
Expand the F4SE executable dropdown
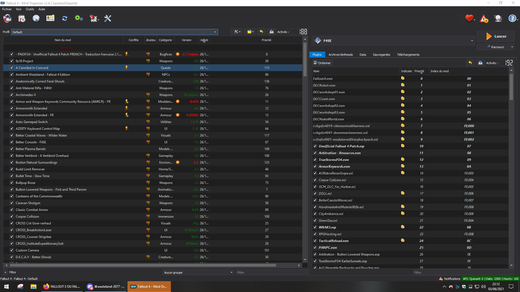(472, 41)
